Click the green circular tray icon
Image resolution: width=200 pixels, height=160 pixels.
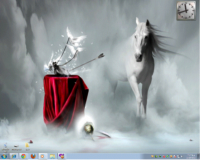click(168, 156)
